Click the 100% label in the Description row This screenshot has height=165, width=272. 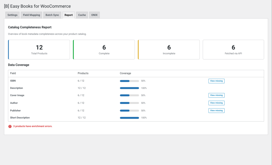click(x=144, y=88)
